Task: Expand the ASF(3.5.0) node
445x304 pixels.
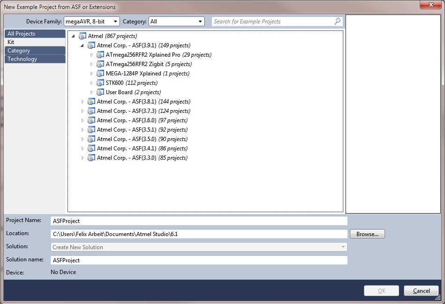Action: pos(82,139)
